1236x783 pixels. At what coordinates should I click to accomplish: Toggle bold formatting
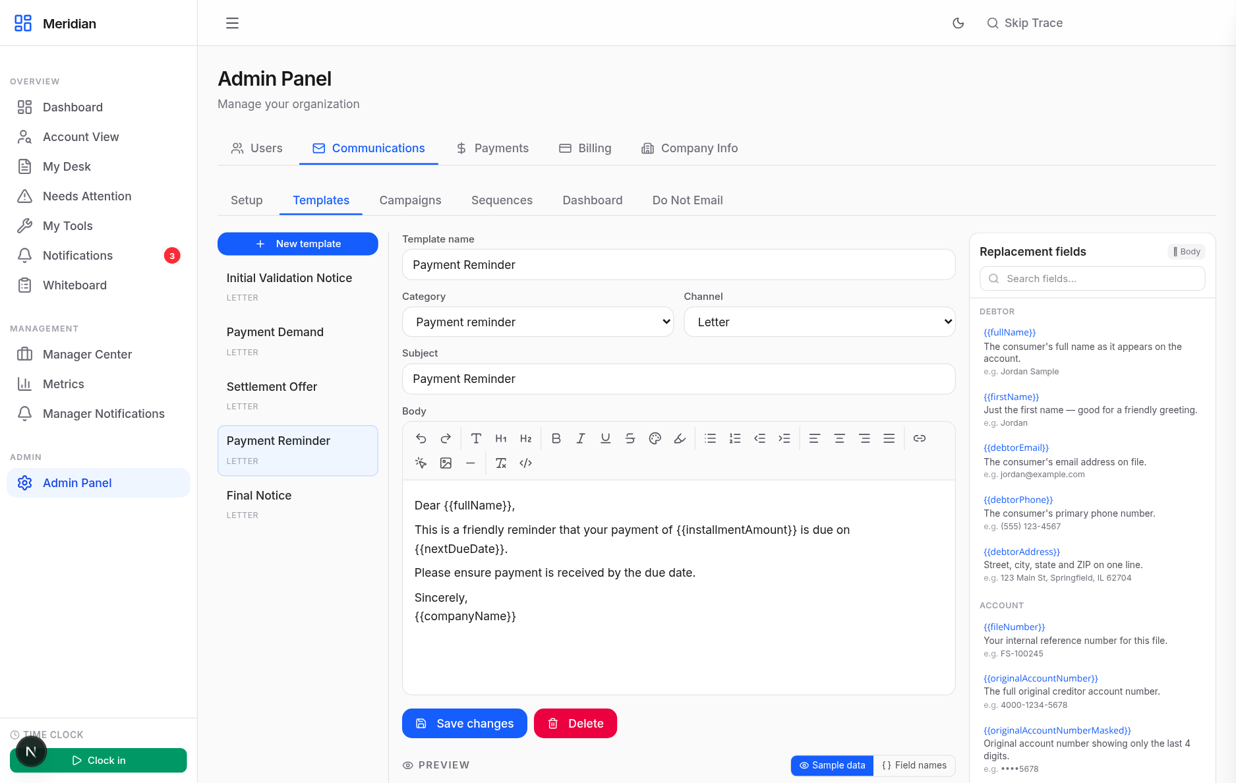(556, 438)
